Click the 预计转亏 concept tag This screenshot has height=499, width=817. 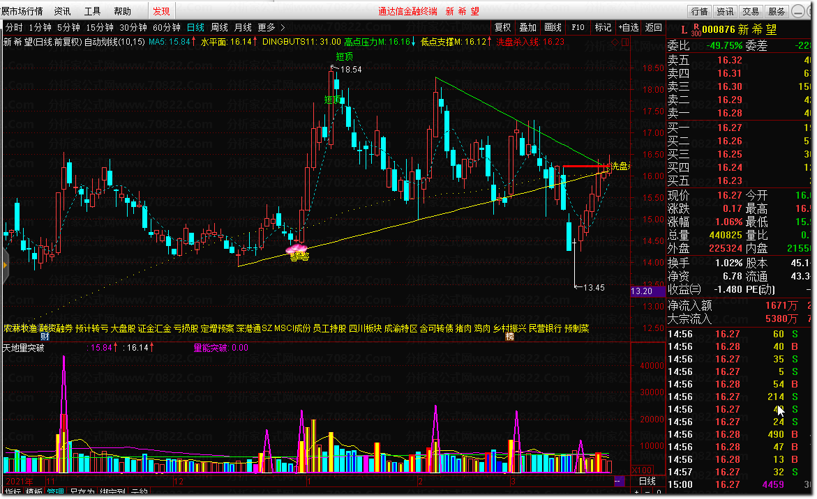point(91,328)
